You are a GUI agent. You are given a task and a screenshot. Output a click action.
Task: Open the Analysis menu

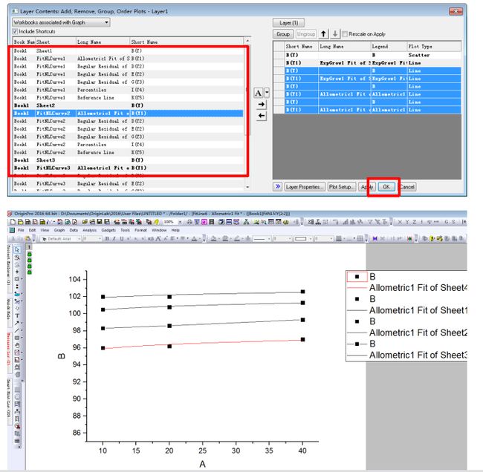[x=90, y=230]
